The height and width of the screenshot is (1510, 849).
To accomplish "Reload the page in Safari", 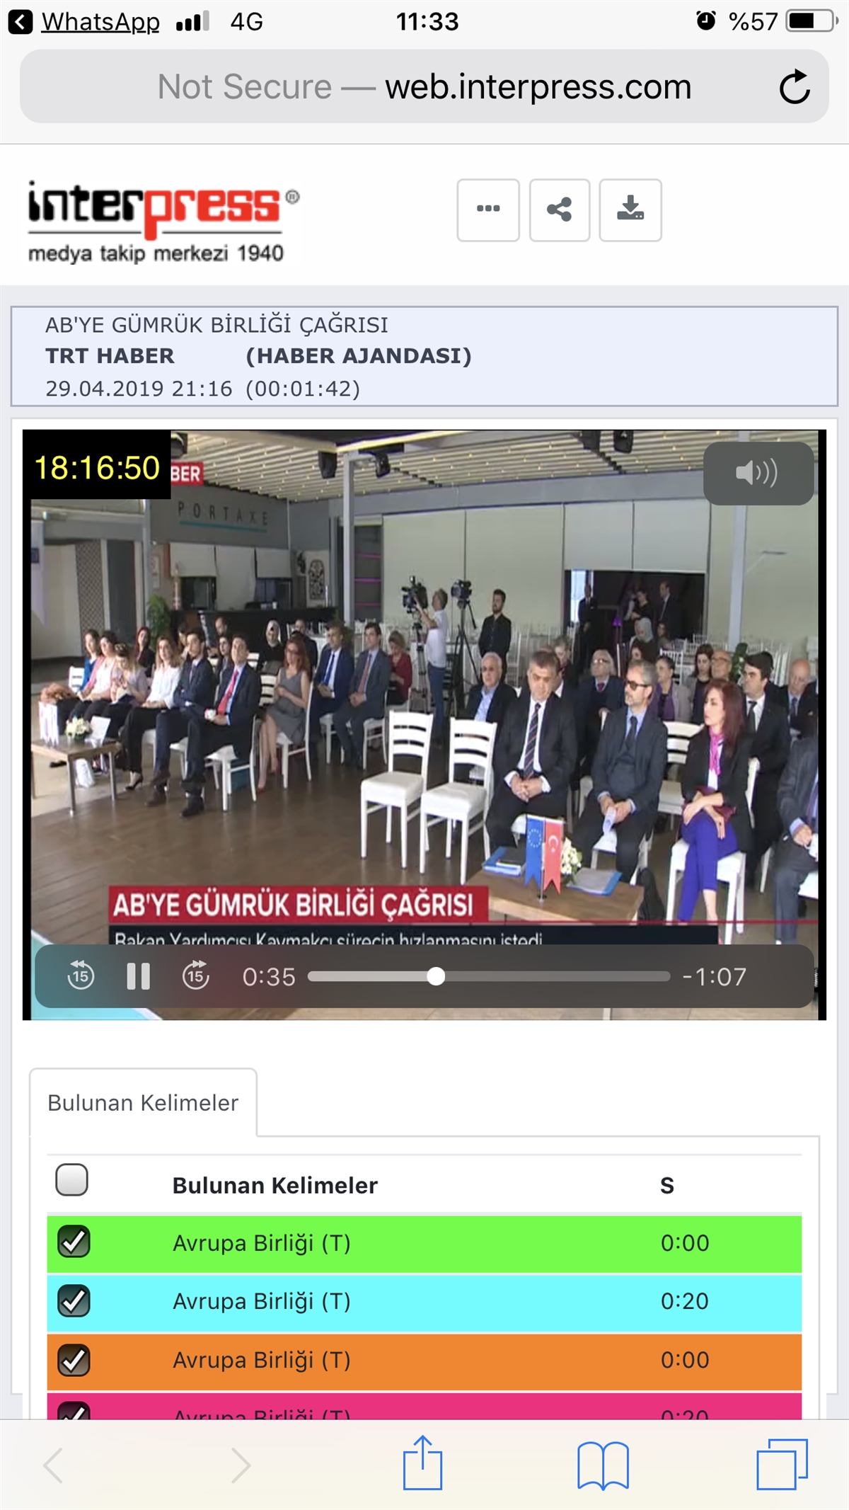I will [795, 86].
